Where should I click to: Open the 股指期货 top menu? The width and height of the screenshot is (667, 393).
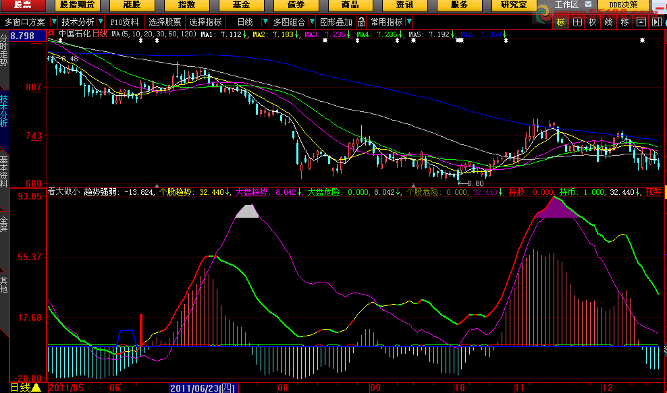click(x=77, y=5)
